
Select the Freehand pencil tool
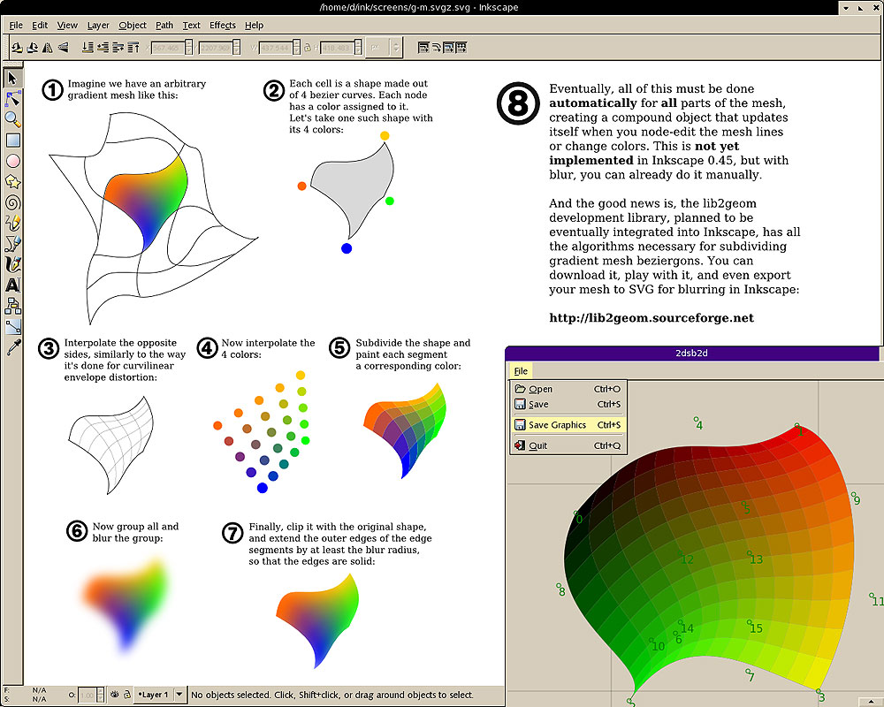click(x=12, y=223)
